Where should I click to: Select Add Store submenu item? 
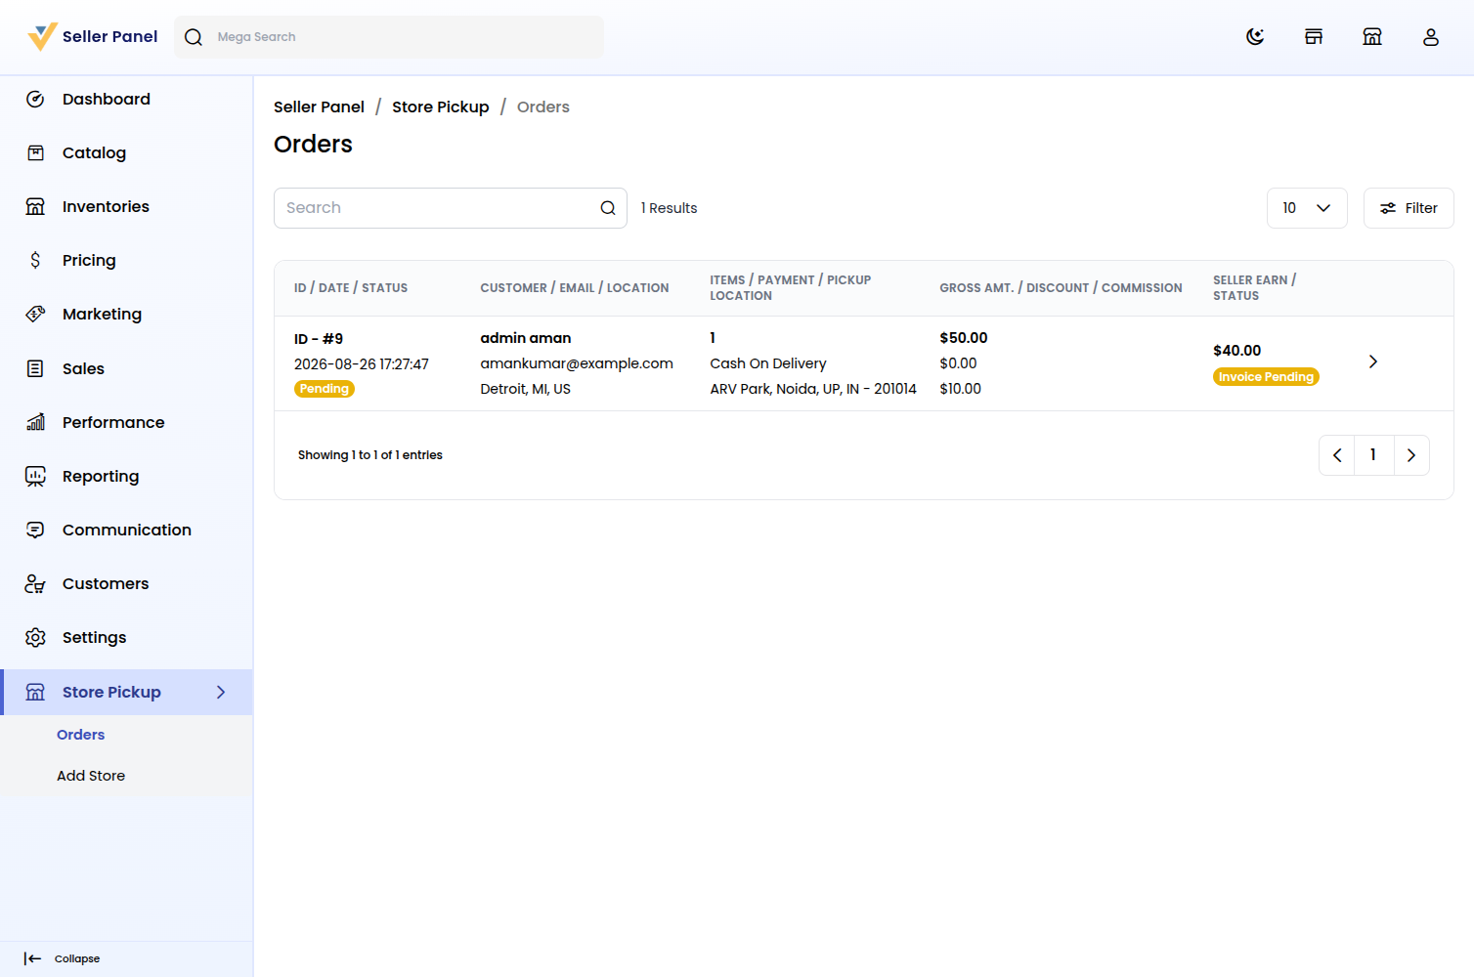tap(91, 776)
